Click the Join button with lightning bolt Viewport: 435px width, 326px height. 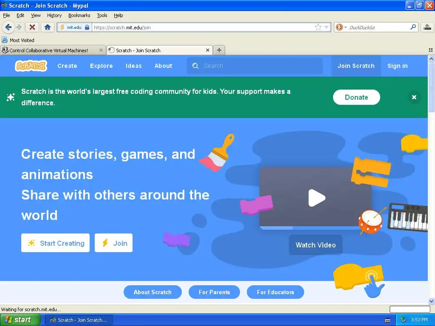point(113,243)
